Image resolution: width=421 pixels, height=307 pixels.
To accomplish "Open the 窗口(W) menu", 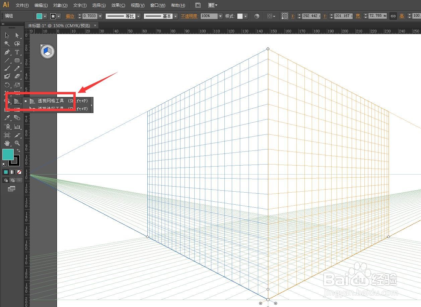I will click(x=158, y=5).
